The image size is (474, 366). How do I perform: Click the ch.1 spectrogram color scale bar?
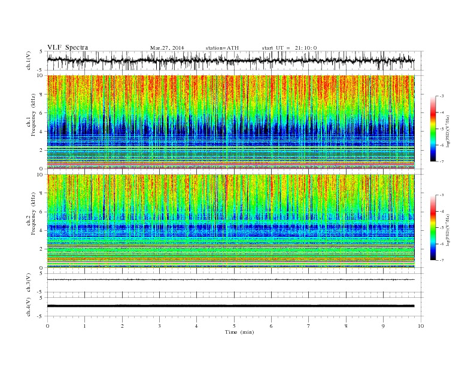433,129
